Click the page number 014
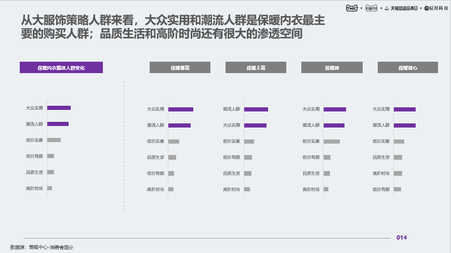Viewport: 451px width, 253px height. click(402, 237)
